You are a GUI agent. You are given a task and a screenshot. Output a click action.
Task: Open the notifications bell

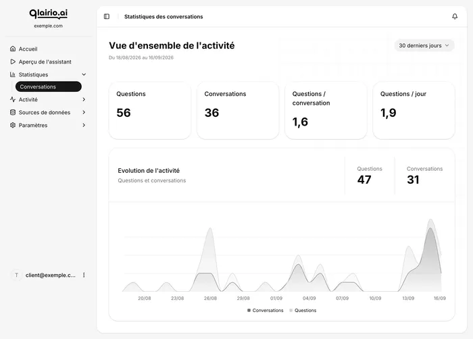pos(455,17)
